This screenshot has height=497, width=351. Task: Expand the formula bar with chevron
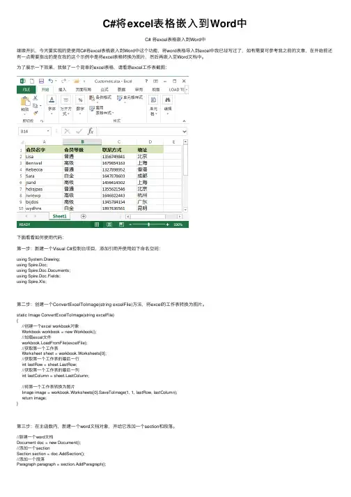point(185,131)
